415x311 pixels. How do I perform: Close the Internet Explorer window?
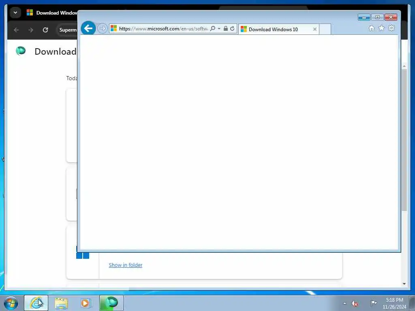[x=391, y=17]
